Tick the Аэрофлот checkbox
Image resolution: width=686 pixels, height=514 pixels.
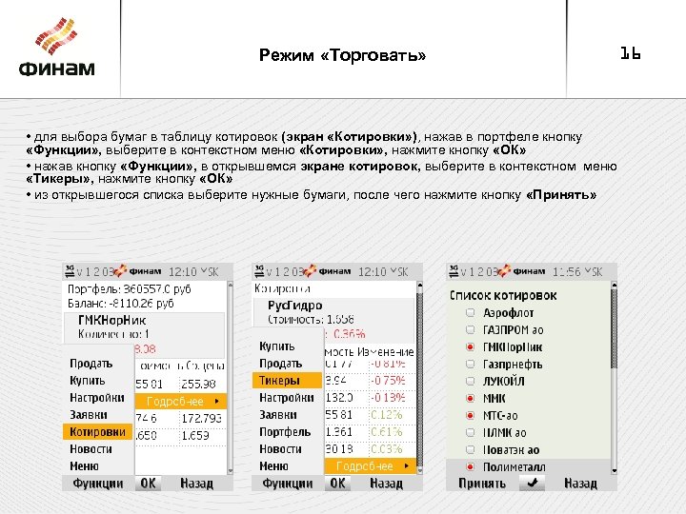point(470,313)
